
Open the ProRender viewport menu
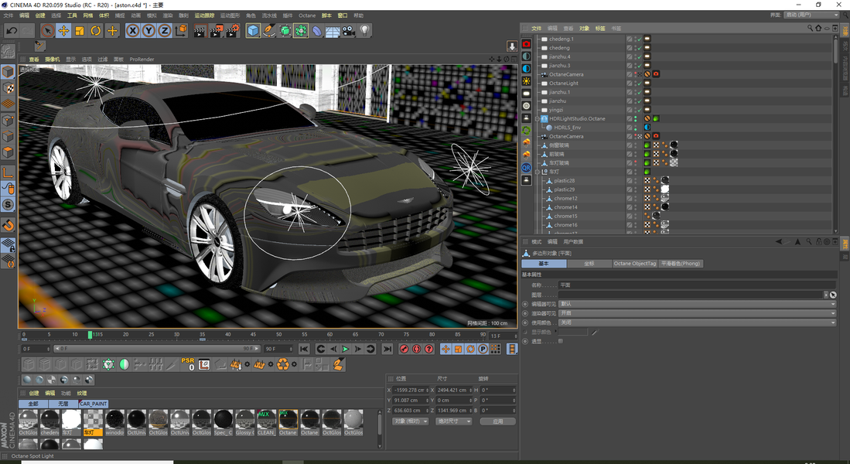(142, 59)
